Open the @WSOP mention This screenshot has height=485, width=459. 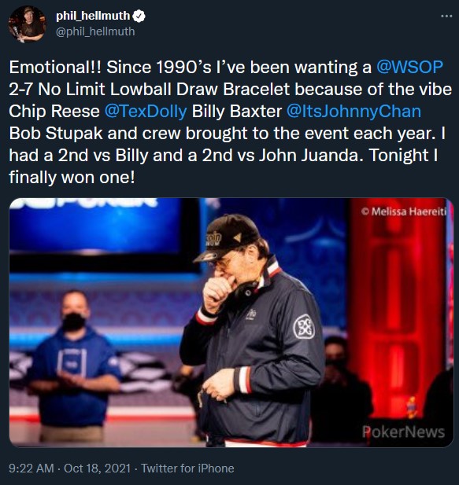pos(409,67)
